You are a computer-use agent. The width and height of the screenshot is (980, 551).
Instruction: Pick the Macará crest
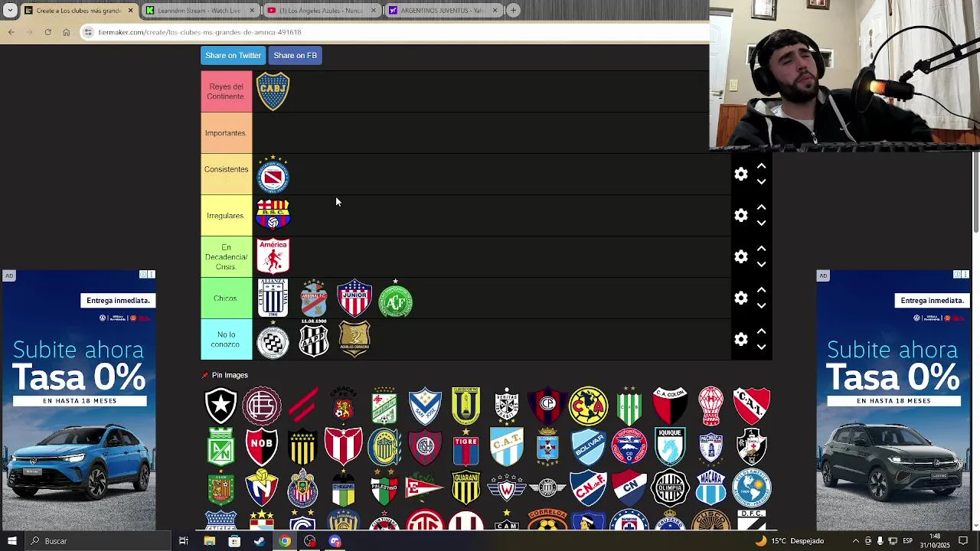click(x=711, y=488)
